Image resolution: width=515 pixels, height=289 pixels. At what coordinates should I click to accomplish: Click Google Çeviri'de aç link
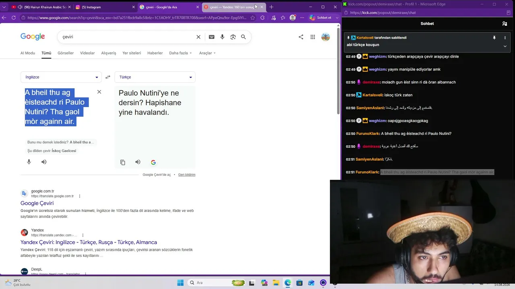tap(157, 175)
